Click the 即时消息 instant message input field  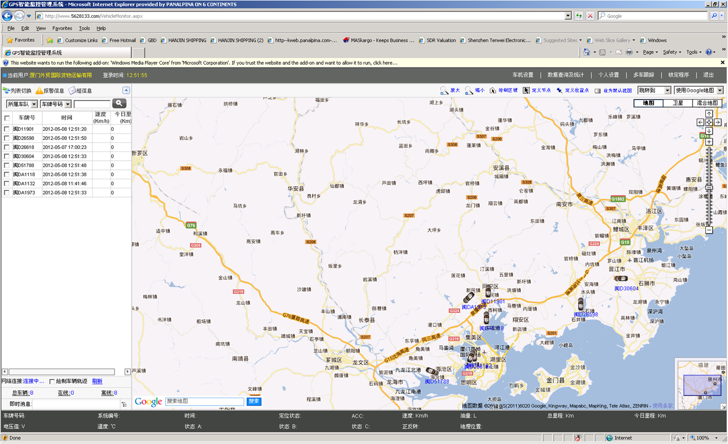[x=76, y=404]
